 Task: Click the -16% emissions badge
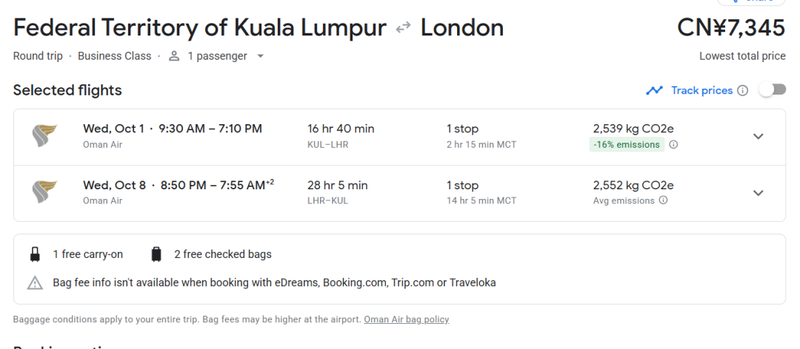[627, 145]
